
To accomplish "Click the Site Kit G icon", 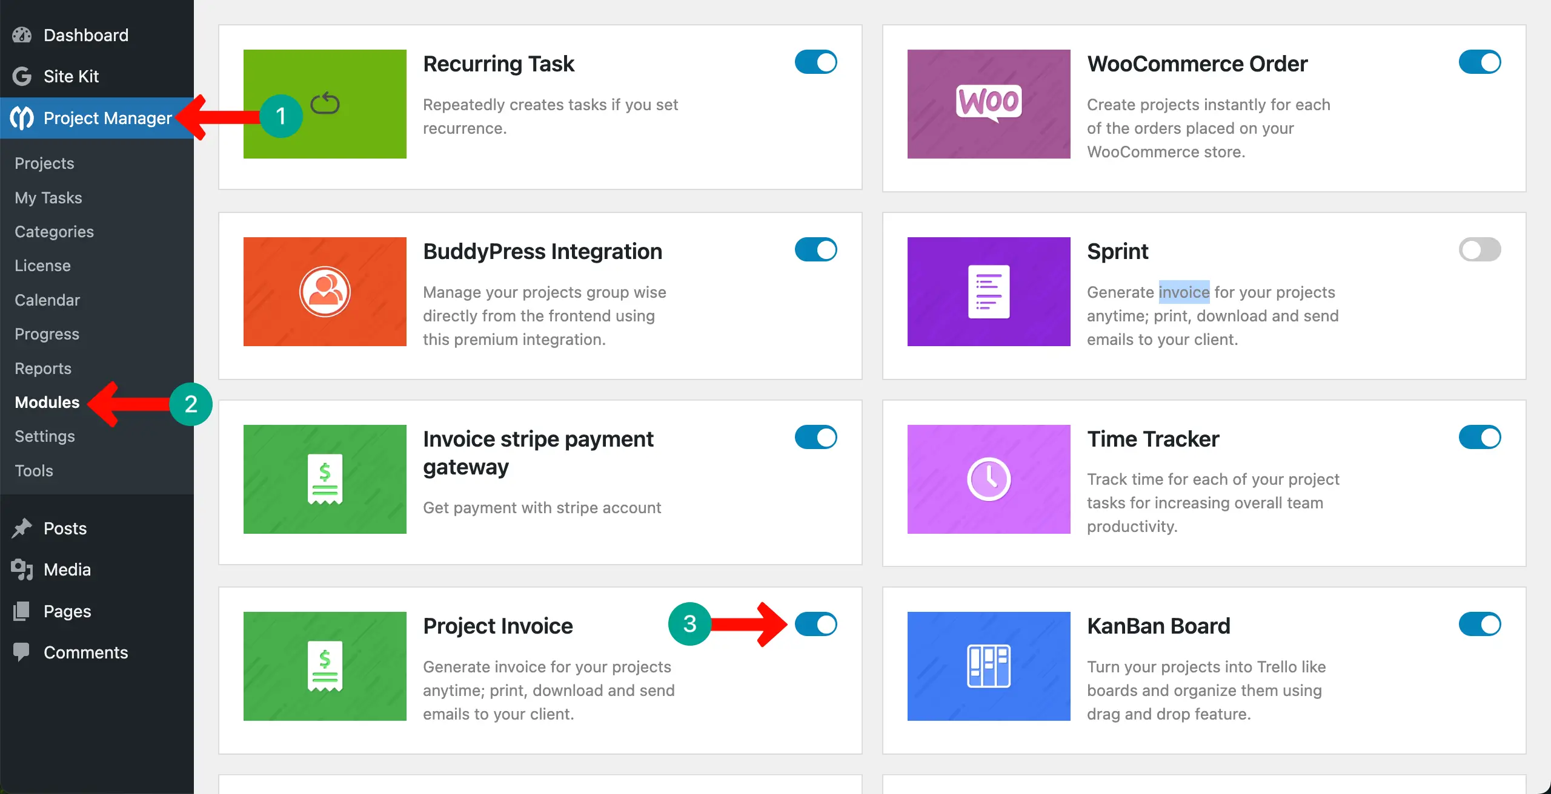I will click(x=22, y=76).
